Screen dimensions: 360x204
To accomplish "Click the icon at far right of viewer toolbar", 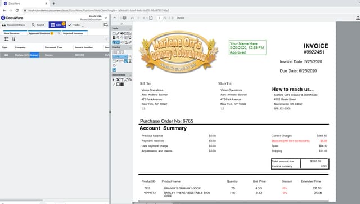I will (358, 17).
